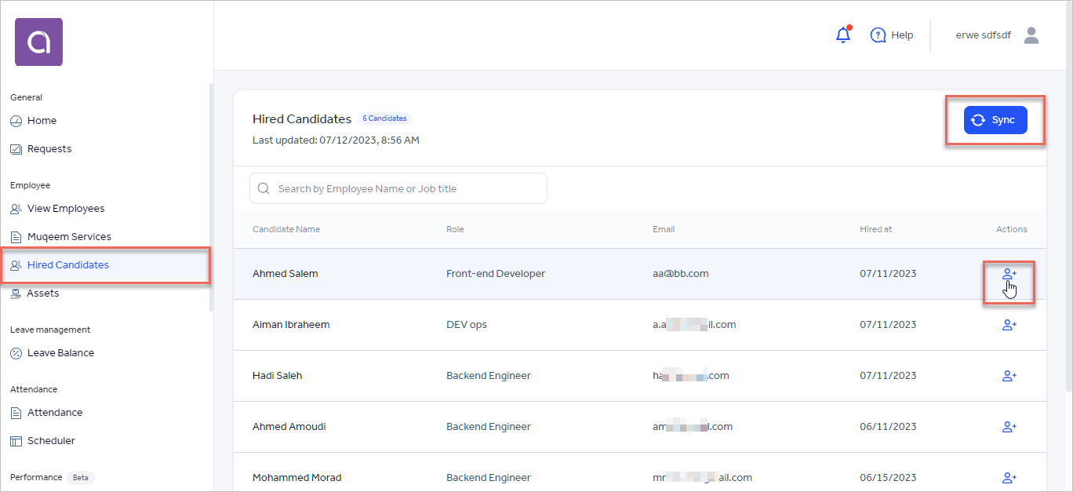Image resolution: width=1073 pixels, height=492 pixels.
Task: Select the Assets icon
Action: click(16, 293)
